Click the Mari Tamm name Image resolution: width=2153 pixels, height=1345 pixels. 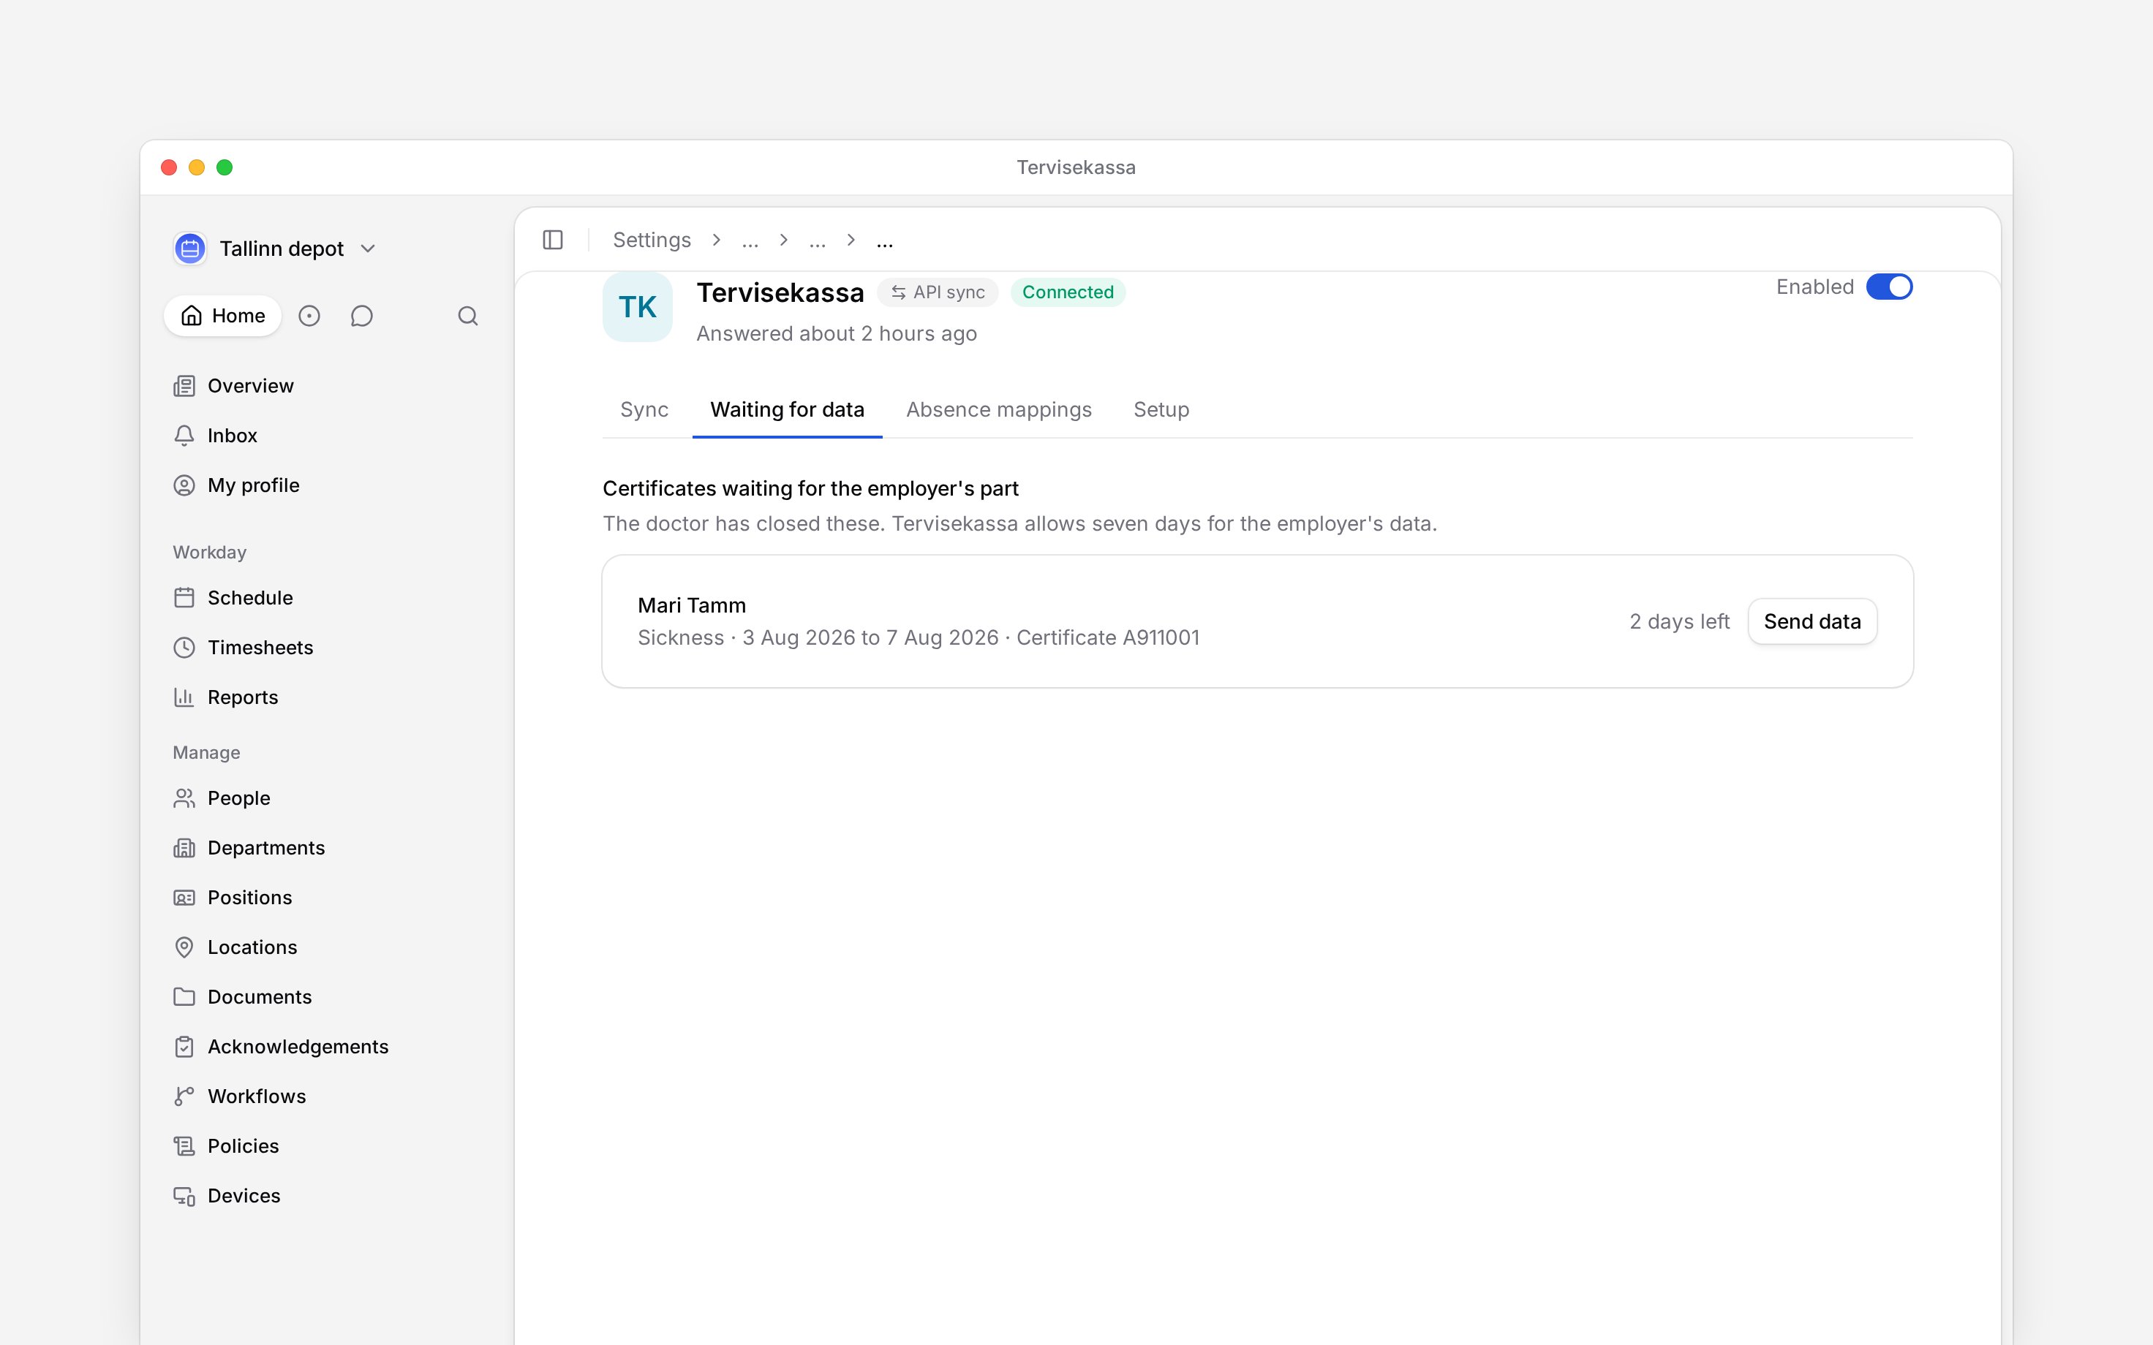click(x=691, y=606)
